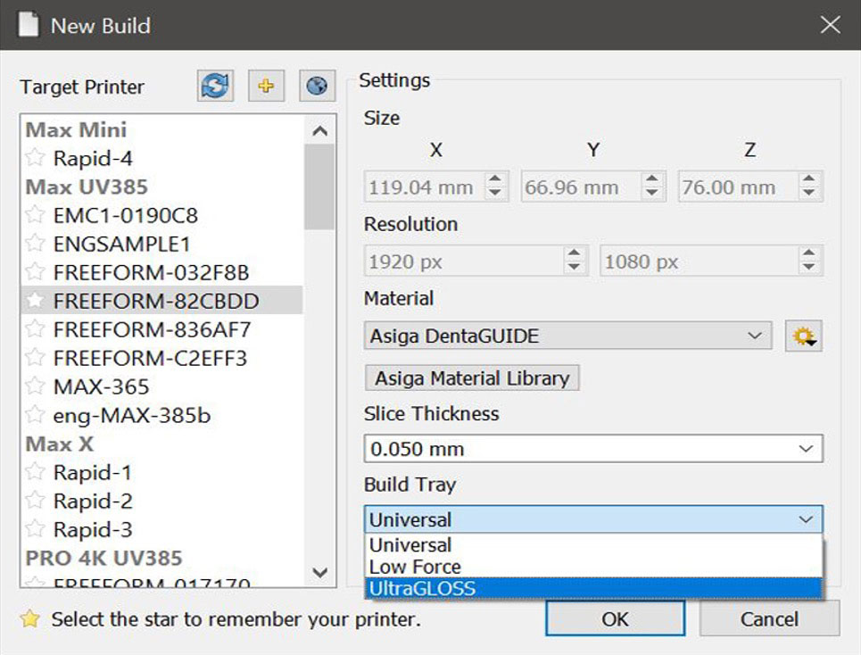The height and width of the screenshot is (655, 861).
Task: Decrease Y size with down arrow
Action: tap(652, 194)
